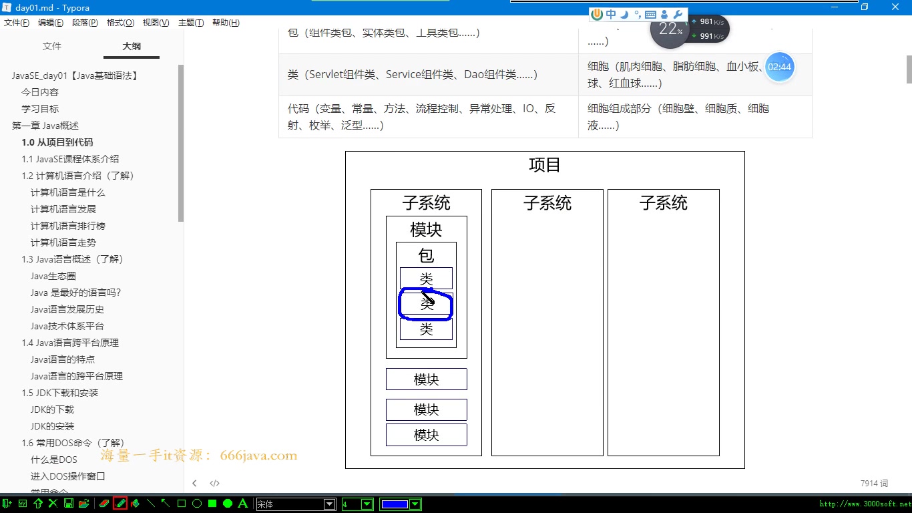Open the IME soft keyboard icon
The height and width of the screenshot is (513, 912).
point(650,14)
